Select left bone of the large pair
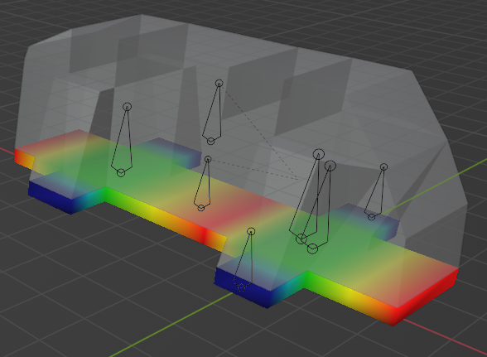Viewport: 487px width, 357px height. point(306,195)
